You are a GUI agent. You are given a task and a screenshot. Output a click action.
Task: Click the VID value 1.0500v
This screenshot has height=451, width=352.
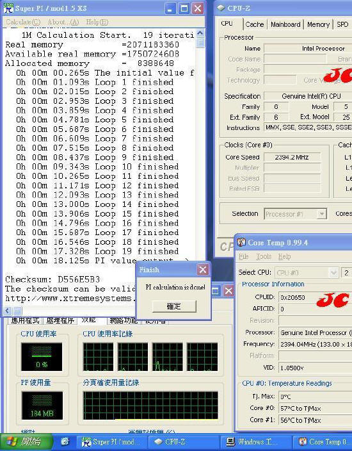[315, 368]
